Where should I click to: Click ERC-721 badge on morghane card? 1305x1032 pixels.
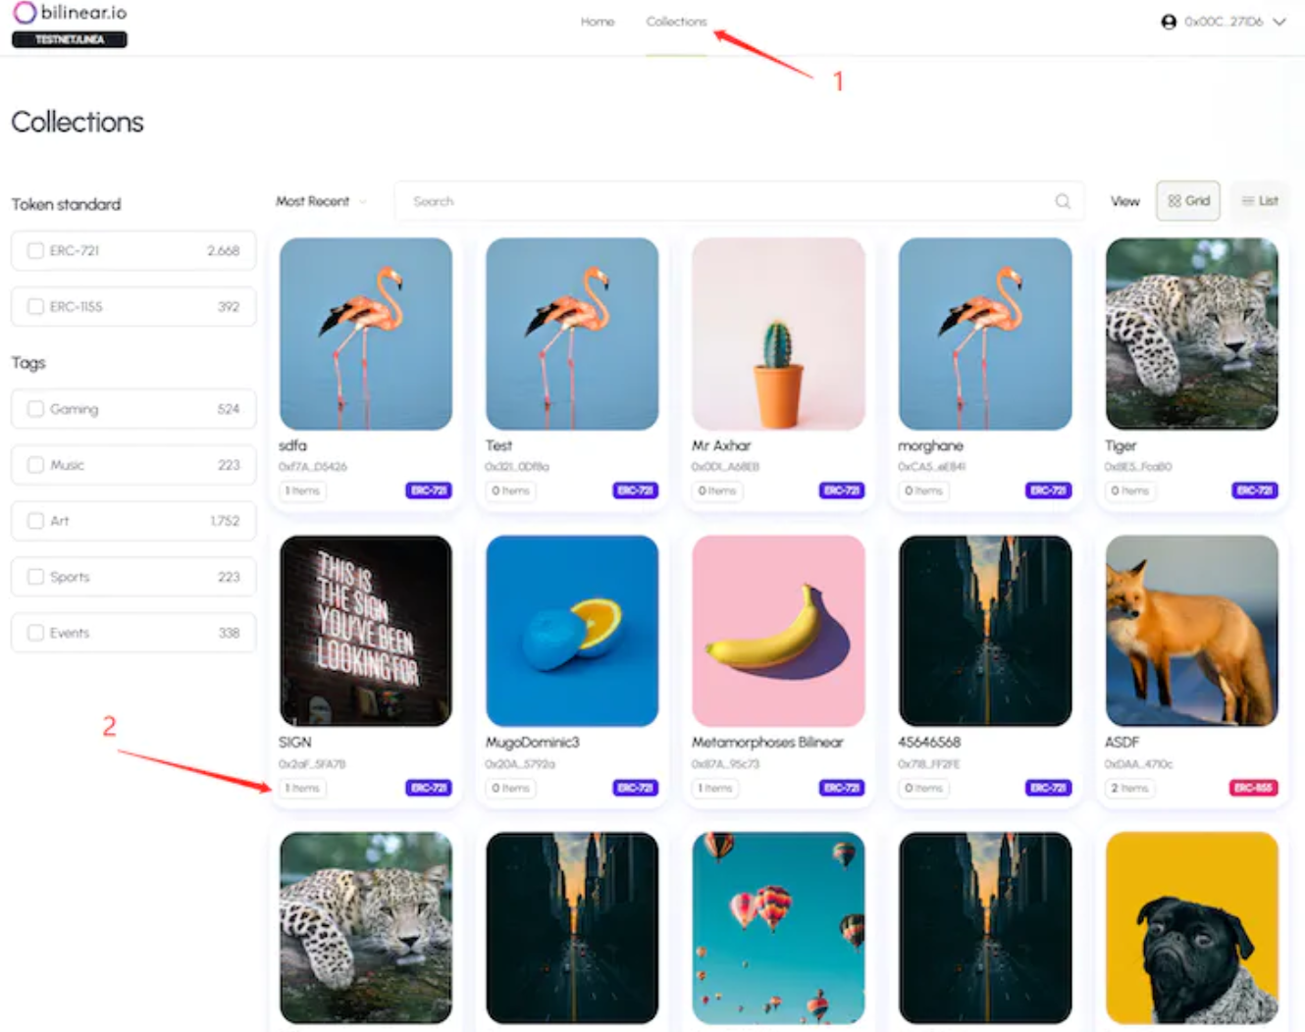pyautogui.click(x=1049, y=490)
